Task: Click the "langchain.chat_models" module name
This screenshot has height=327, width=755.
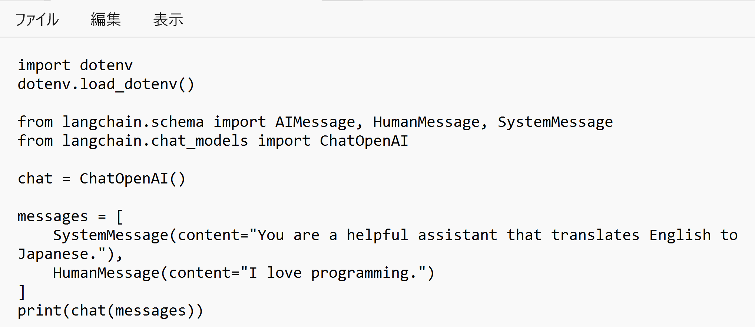Action: point(155,141)
